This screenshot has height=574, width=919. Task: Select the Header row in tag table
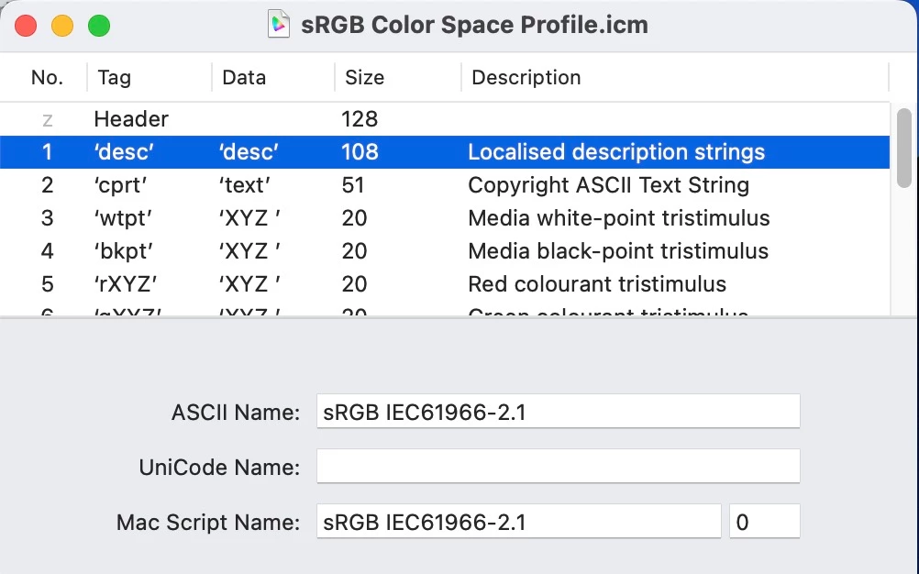coord(131,119)
